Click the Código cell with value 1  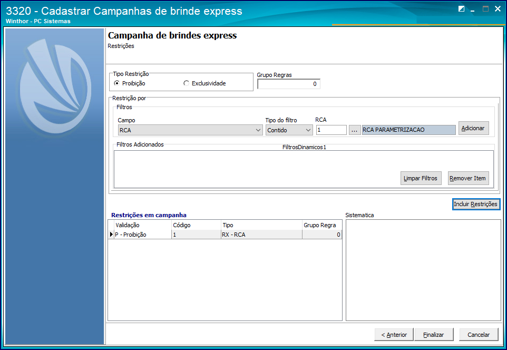click(x=196, y=235)
